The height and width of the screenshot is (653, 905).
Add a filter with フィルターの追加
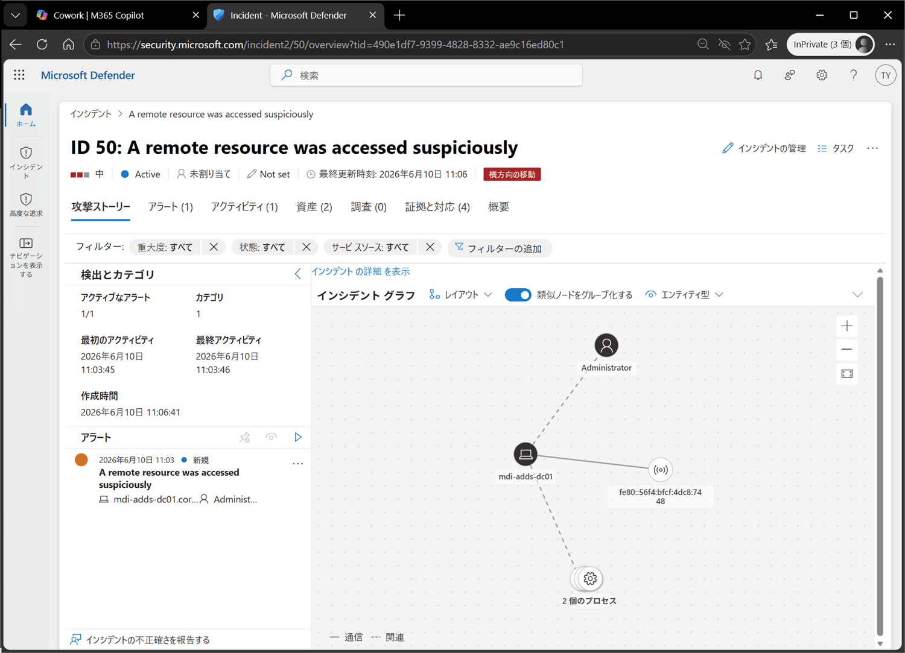pyautogui.click(x=499, y=248)
